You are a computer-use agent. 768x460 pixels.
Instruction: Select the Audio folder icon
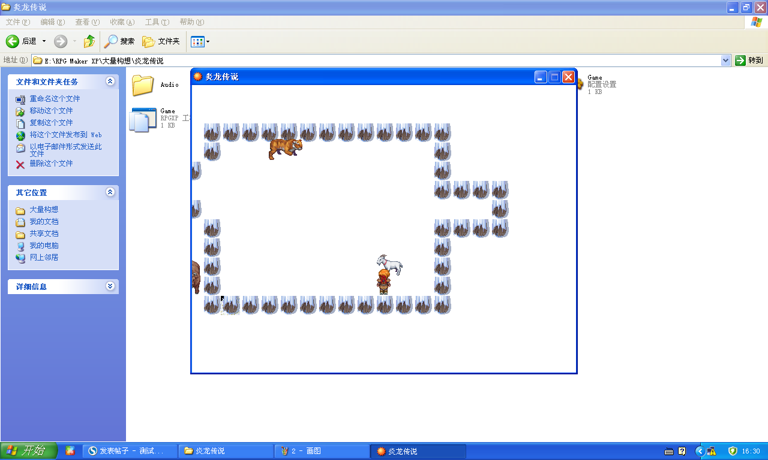coord(143,85)
